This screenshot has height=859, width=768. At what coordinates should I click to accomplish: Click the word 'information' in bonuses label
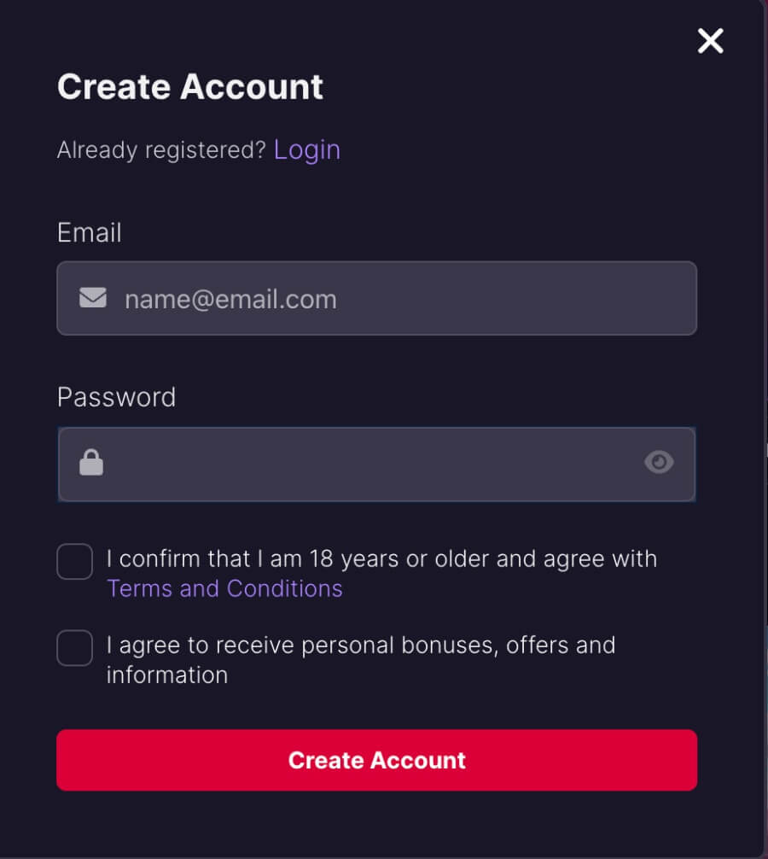pos(167,675)
